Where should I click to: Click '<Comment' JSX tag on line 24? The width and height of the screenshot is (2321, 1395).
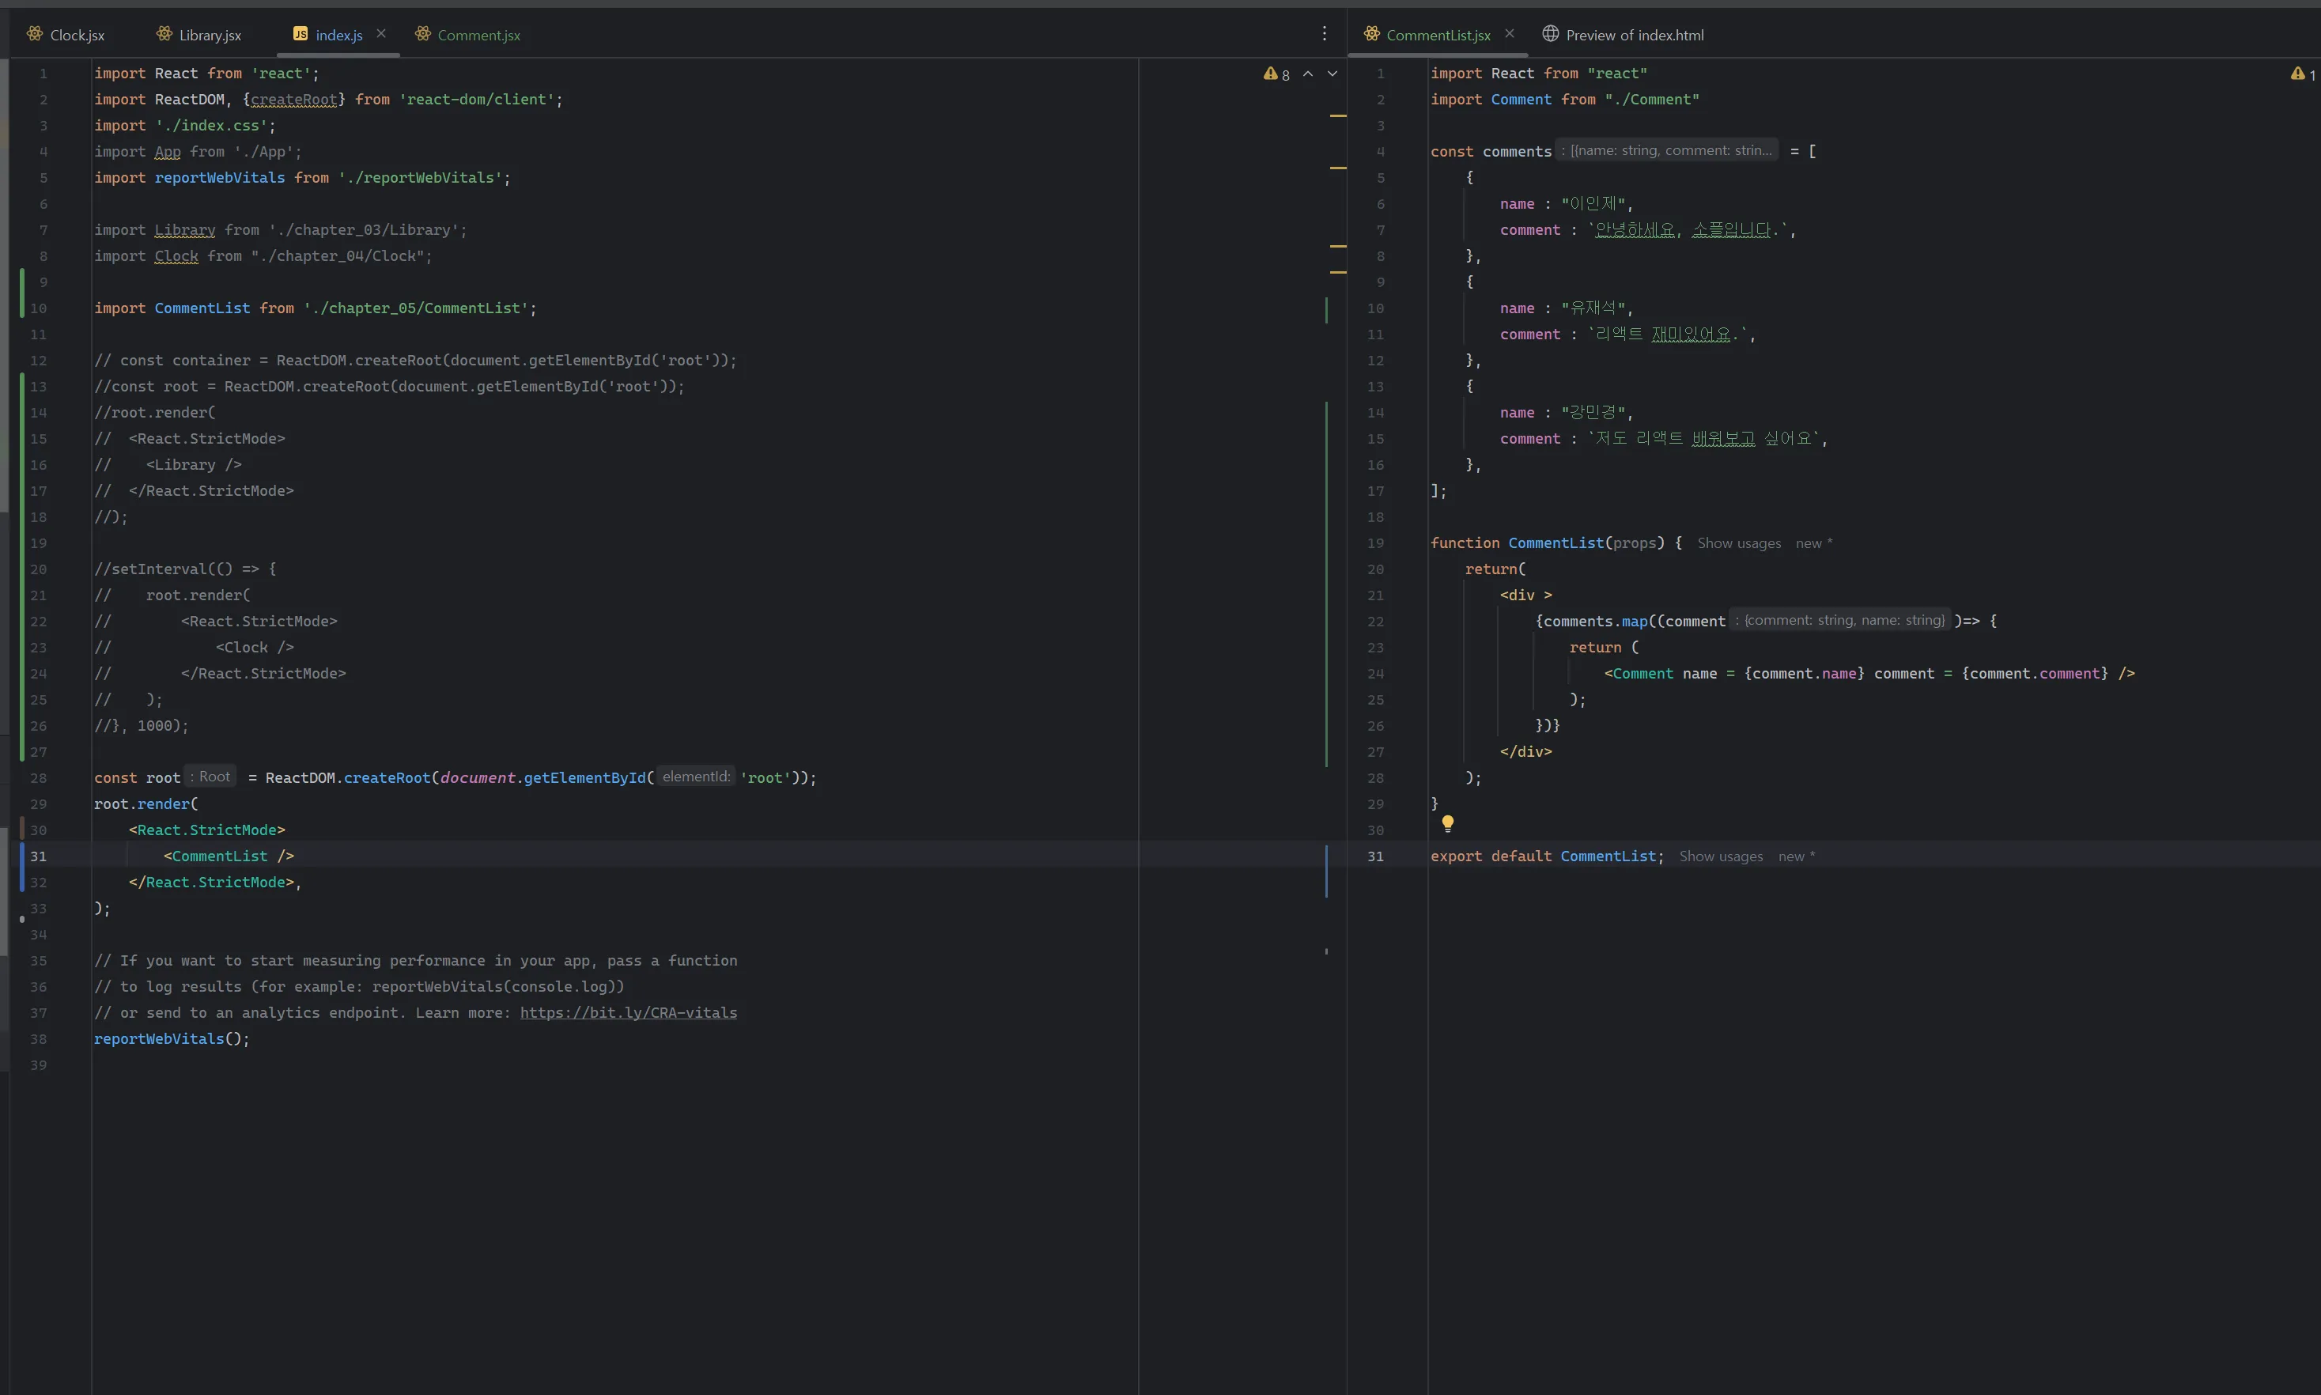pyautogui.click(x=1639, y=674)
